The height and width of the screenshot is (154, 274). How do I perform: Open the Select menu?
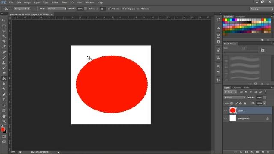[x=55, y=3]
